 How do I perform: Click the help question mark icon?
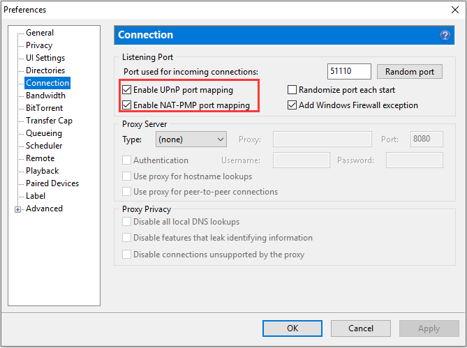[x=445, y=36]
